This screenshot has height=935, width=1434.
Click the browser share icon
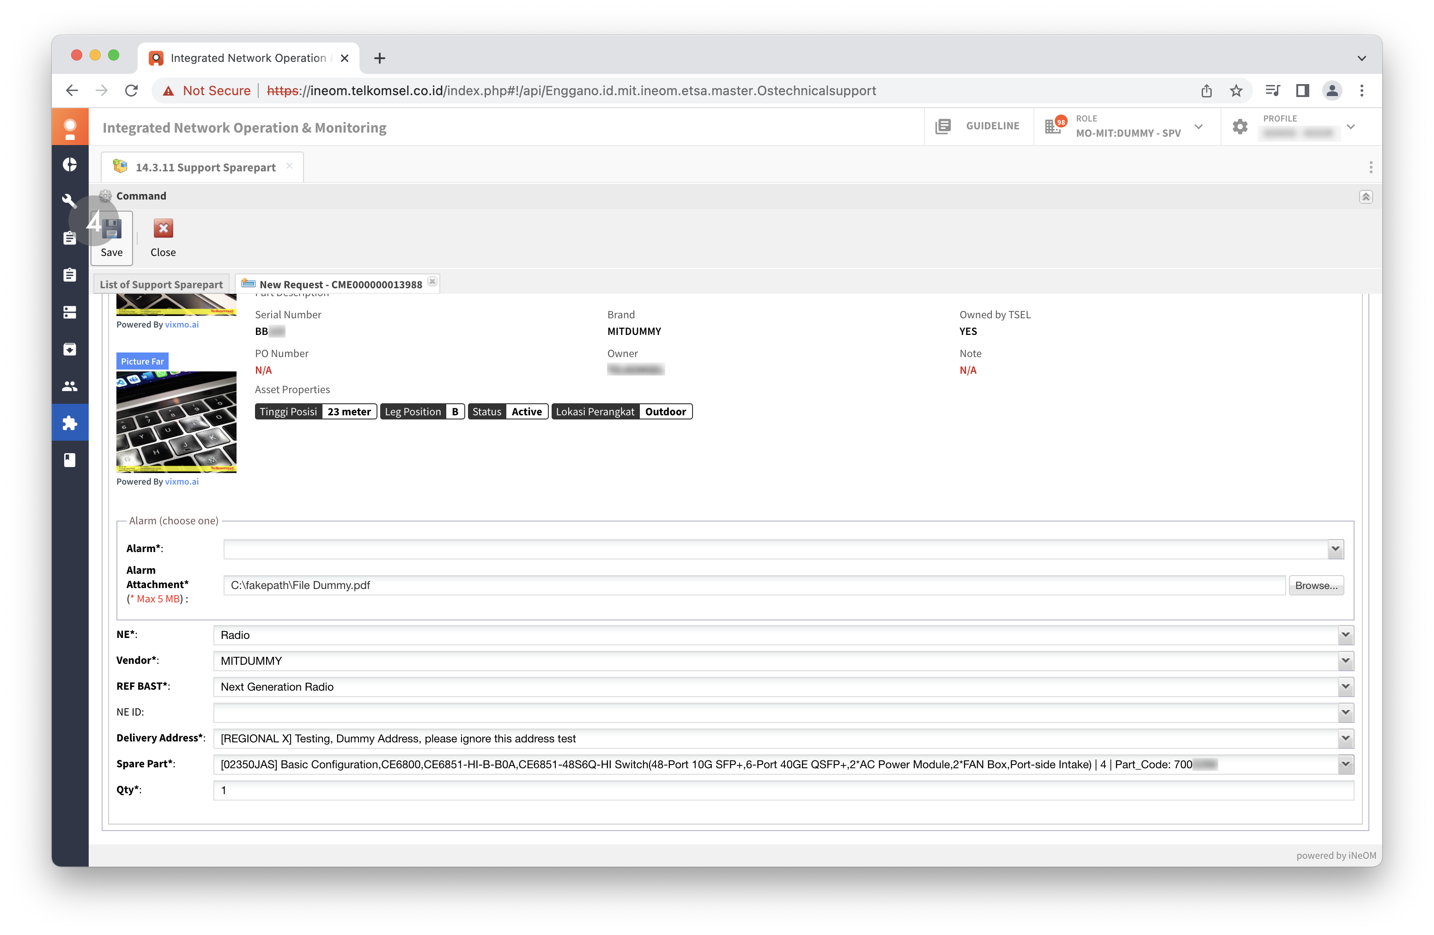pos(1206,91)
